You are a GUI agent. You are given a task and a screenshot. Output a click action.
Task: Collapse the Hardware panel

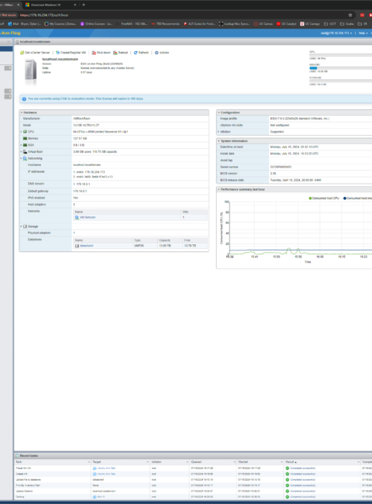22,112
